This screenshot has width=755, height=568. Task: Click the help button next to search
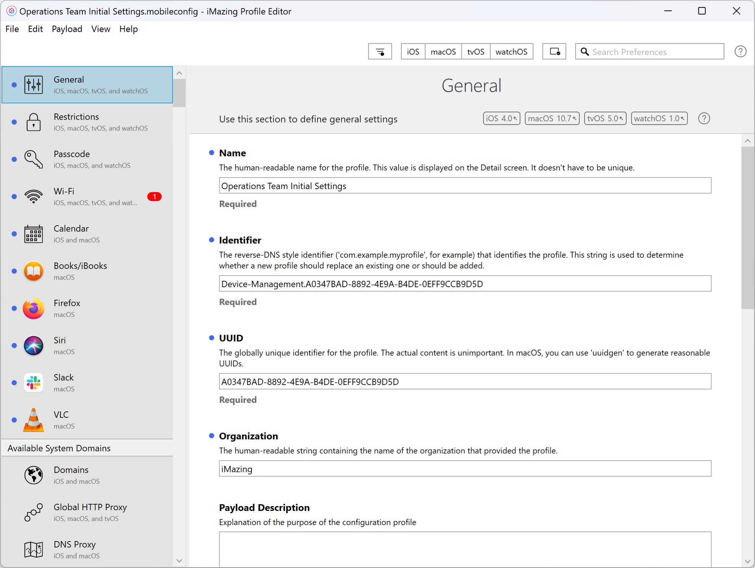coord(740,52)
